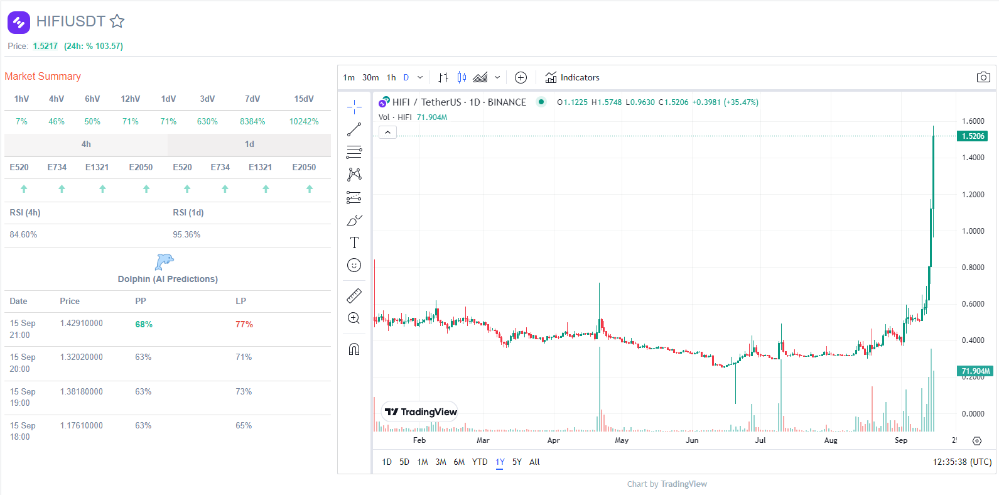999x495 pixels.
Task: Select the XABCD pattern tool
Action: click(354, 175)
